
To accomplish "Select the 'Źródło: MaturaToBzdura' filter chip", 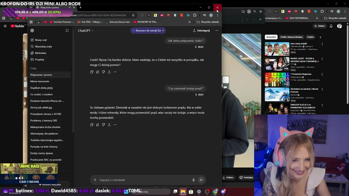I will pyautogui.click(x=291, y=37).
